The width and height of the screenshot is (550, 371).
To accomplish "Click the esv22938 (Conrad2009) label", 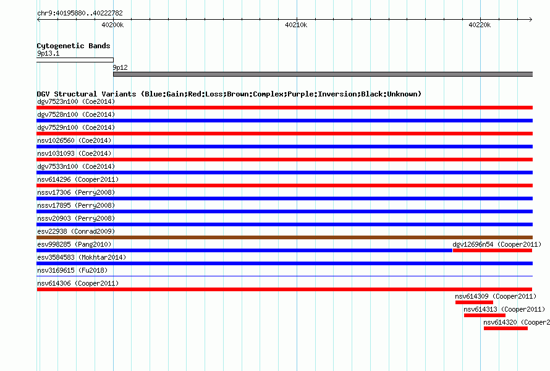I will [76, 232].
